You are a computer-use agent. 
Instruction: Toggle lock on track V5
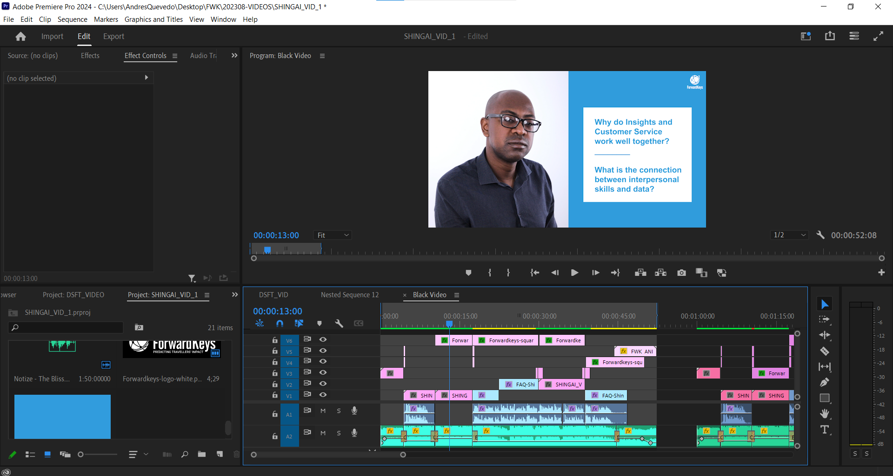pos(275,351)
